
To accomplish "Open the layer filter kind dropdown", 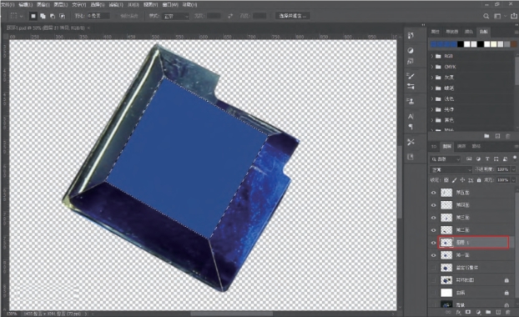I will click(x=446, y=158).
